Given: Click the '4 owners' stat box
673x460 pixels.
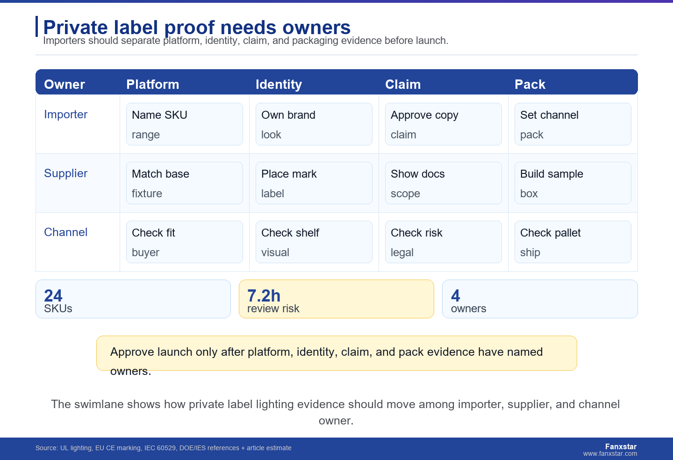Looking at the screenshot, I should (540, 299).
